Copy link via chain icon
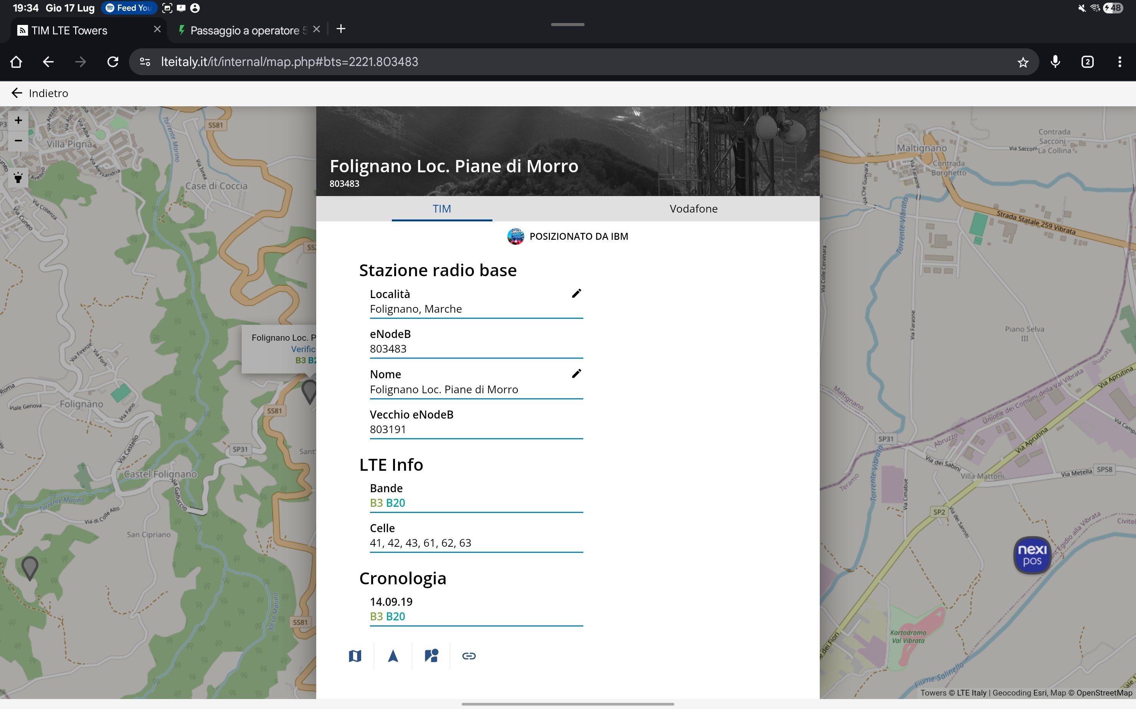Screen dimensions: 1136x709 coord(469,656)
